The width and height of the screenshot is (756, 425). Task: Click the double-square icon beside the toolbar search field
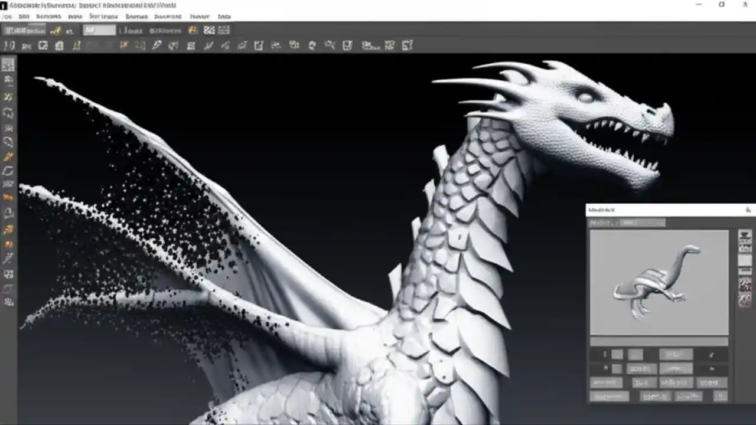click(x=211, y=30)
